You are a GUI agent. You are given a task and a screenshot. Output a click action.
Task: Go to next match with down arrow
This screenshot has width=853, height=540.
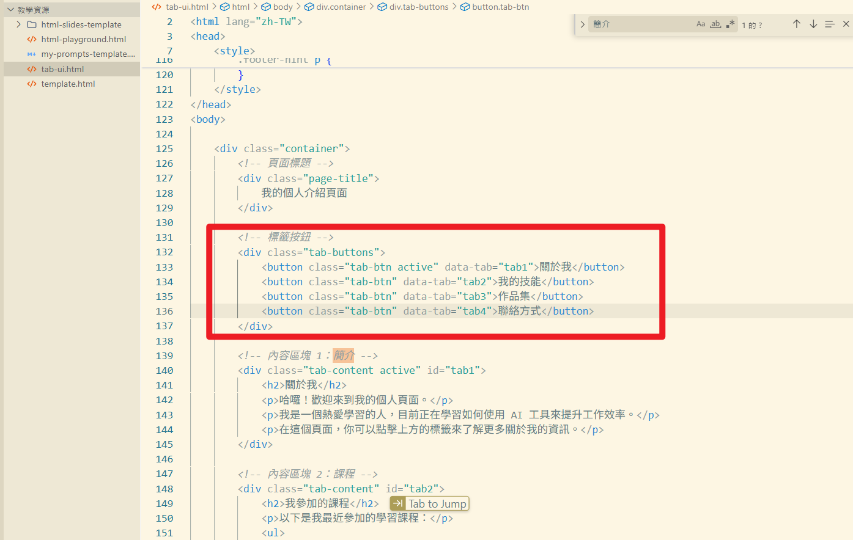[813, 24]
